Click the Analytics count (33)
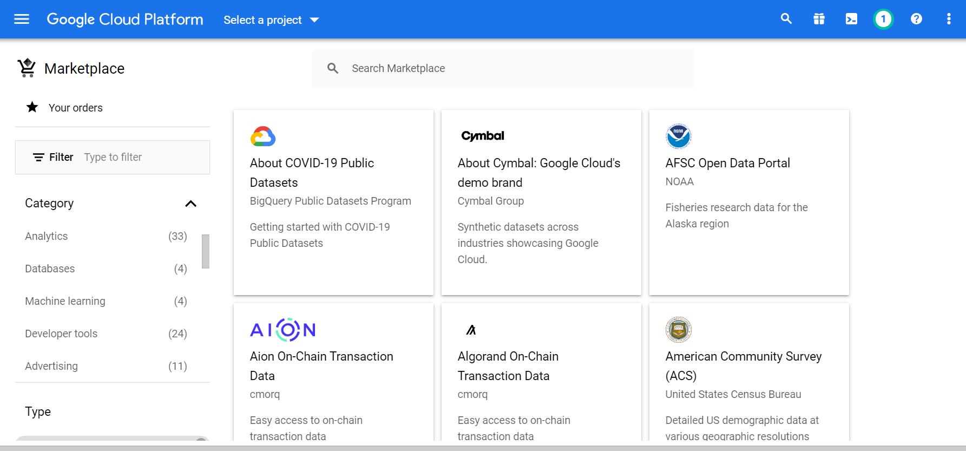Viewport: 966px width, 451px height. [178, 236]
